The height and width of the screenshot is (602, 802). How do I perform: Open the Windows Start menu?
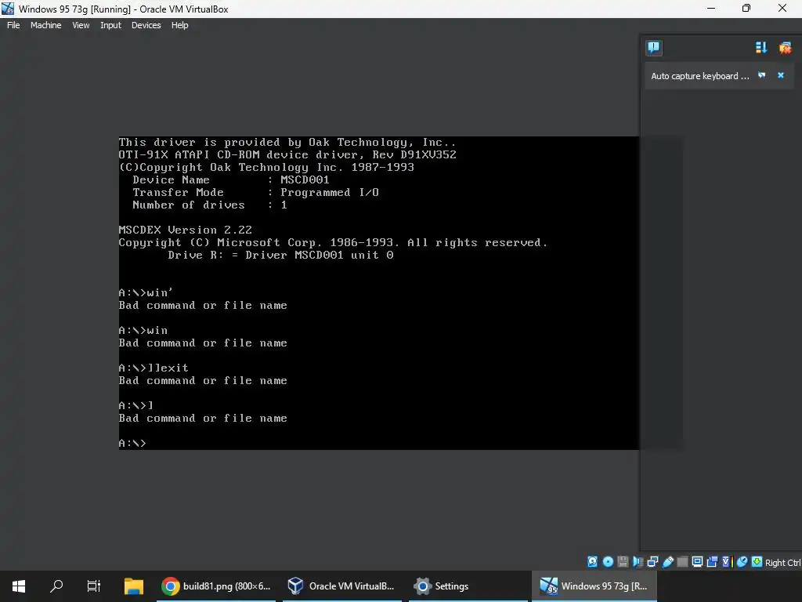coord(19,586)
